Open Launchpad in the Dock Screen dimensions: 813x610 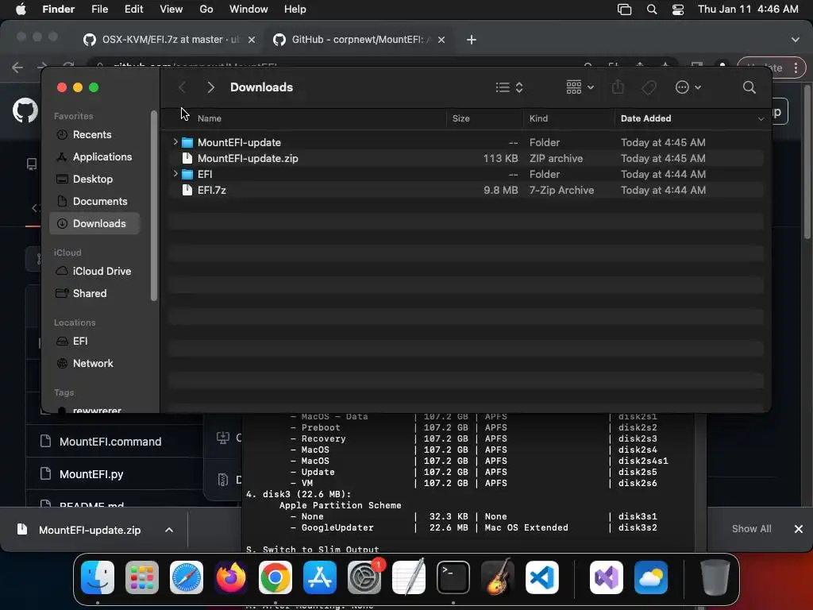[x=141, y=577]
